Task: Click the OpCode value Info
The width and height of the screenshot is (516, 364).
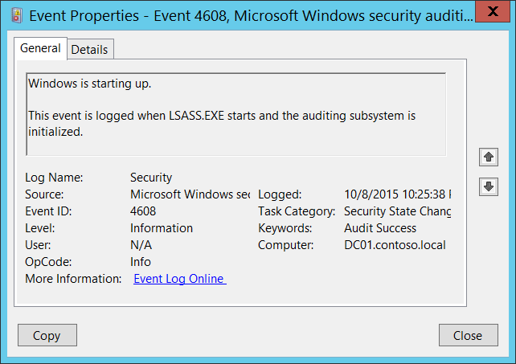Action: click(x=141, y=262)
